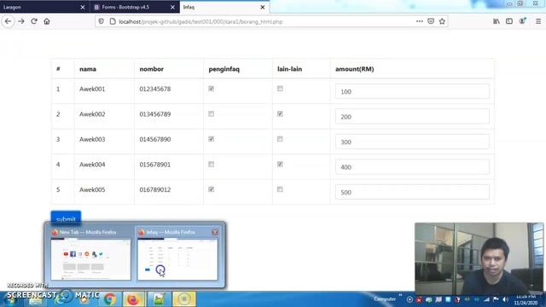This screenshot has height=307, width=546.
Task: Check lain-lain for Awek005
Action: pos(280,189)
